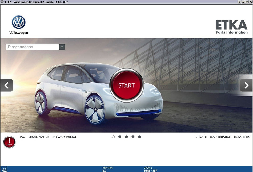
Task: Open the UPDATE menu item
Action: click(x=201, y=137)
